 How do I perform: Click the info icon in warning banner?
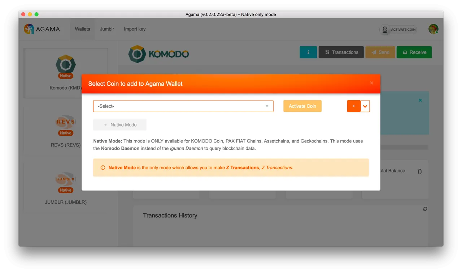(x=103, y=168)
